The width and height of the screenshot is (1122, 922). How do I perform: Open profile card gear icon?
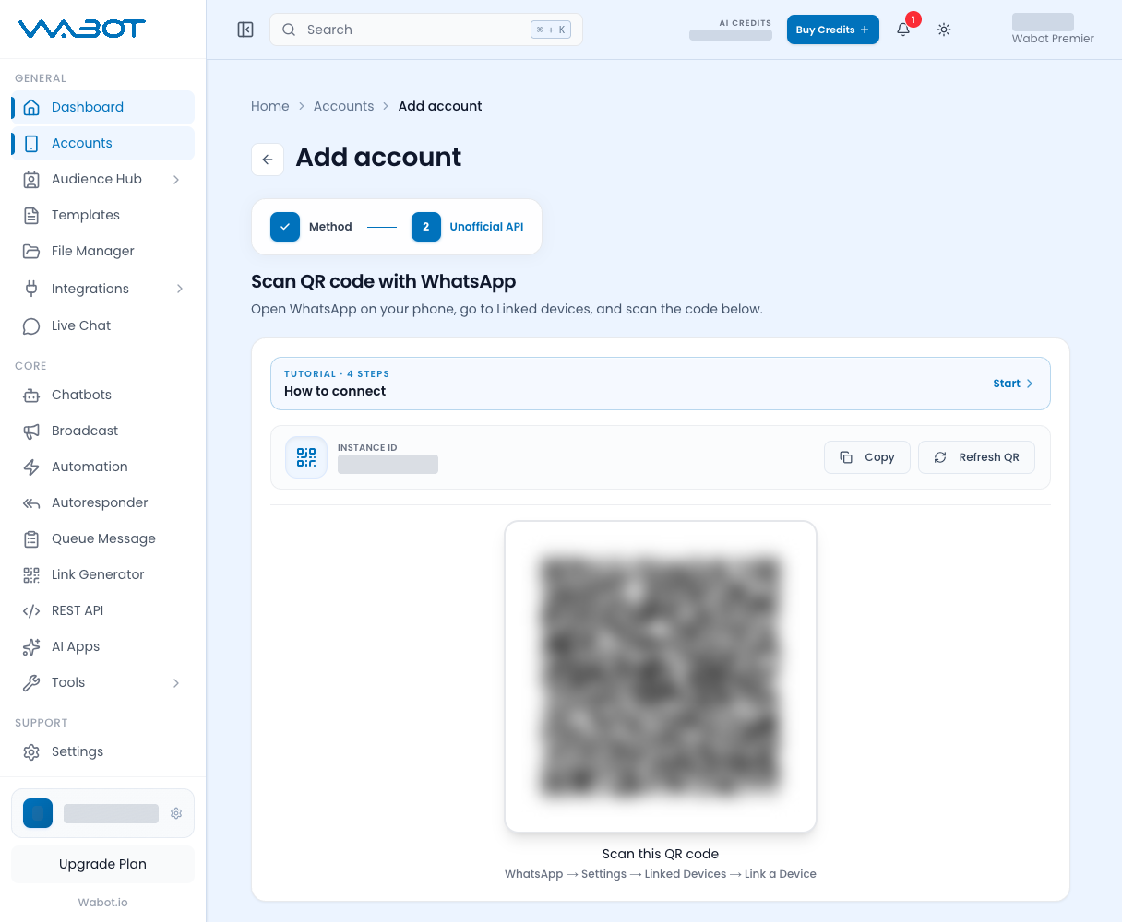point(176,813)
